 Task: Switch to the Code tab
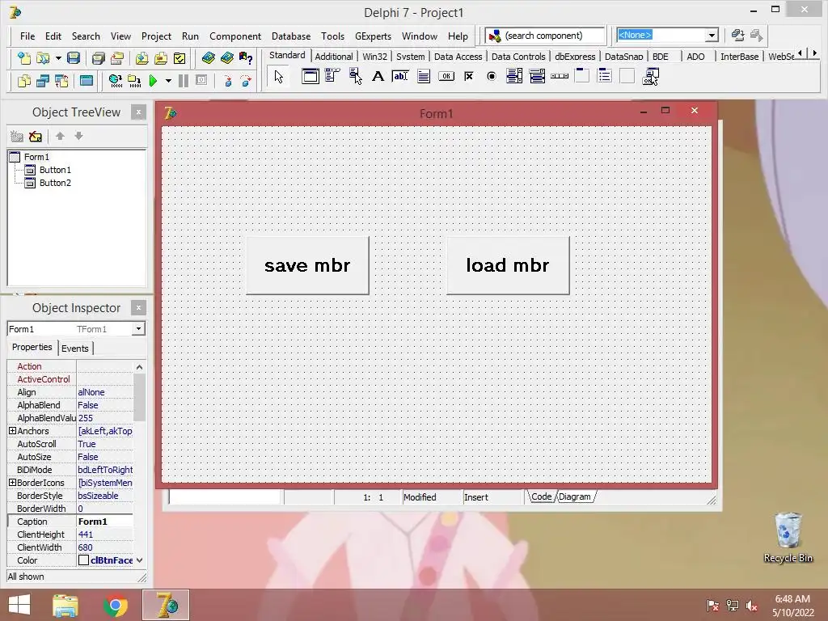541,497
